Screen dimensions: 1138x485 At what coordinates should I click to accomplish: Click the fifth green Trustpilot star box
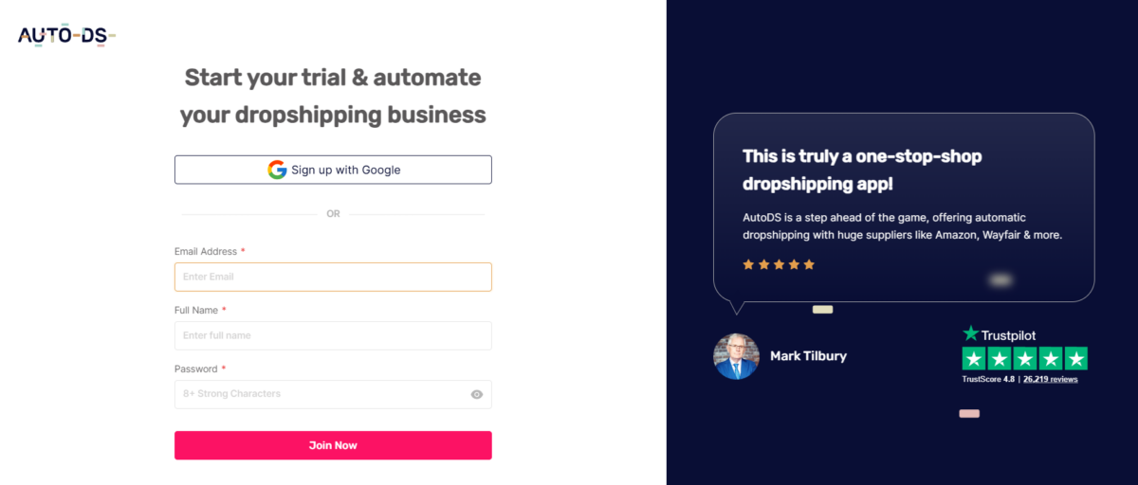coord(1075,359)
